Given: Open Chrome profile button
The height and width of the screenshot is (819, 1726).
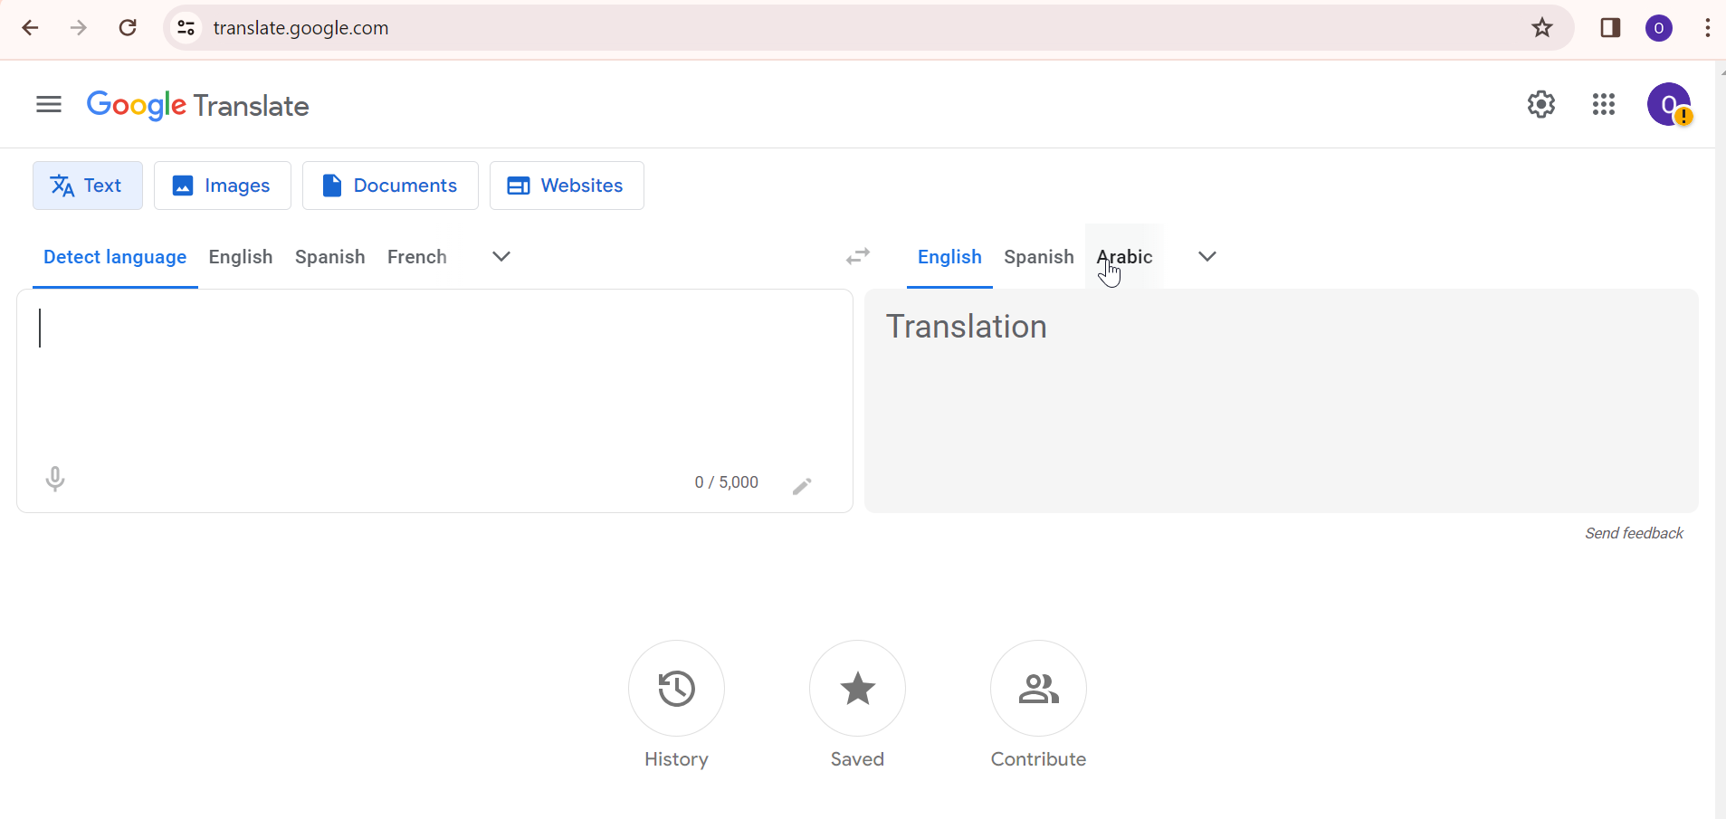Looking at the screenshot, I should click(x=1659, y=28).
